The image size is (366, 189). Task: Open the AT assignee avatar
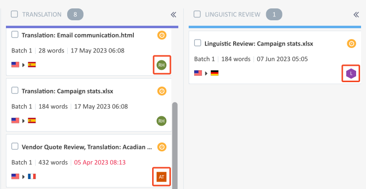point(162,177)
